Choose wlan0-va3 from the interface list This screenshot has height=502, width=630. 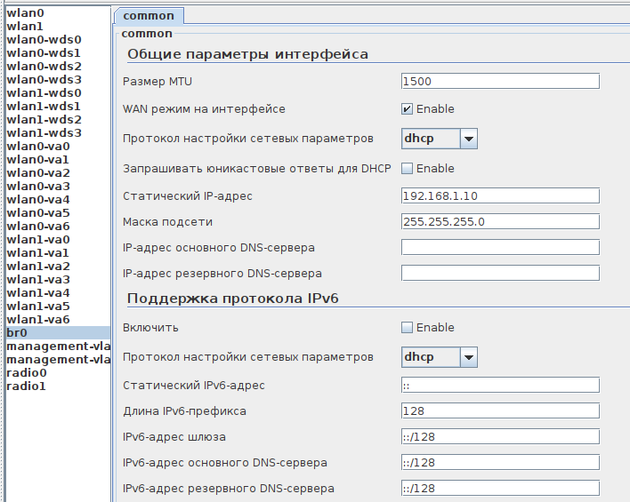38,187
